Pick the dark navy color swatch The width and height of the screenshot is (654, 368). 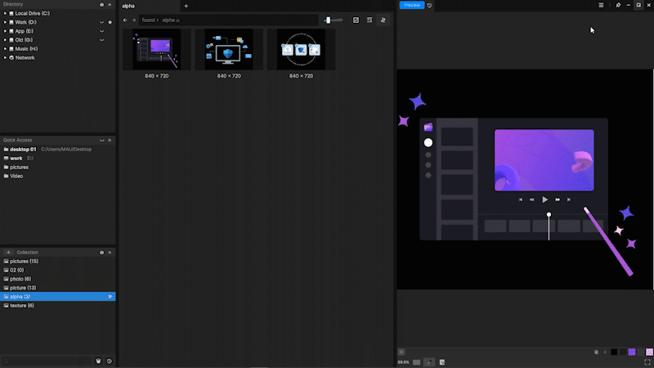pyautogui.click(x=623, y=352)
